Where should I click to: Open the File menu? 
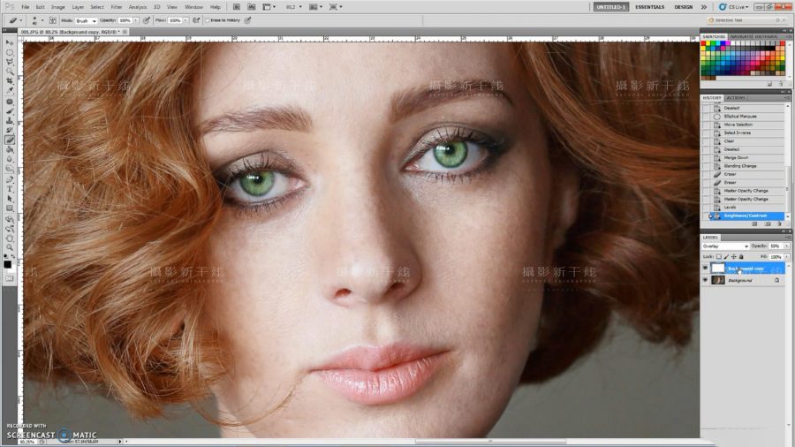click(x=26, y=7)
